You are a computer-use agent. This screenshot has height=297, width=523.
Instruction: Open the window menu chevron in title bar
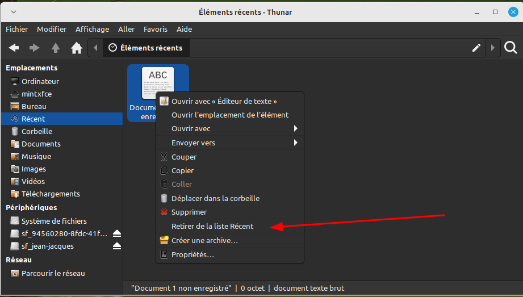[14, 12]
